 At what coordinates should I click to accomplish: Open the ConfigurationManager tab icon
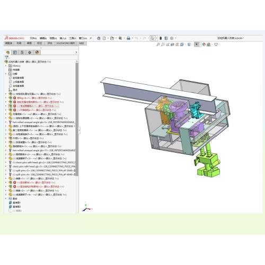click(x=22, y=52)
